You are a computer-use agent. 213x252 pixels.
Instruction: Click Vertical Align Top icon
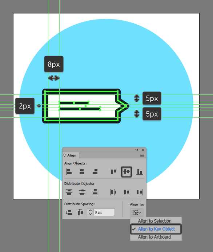point(113,172)
